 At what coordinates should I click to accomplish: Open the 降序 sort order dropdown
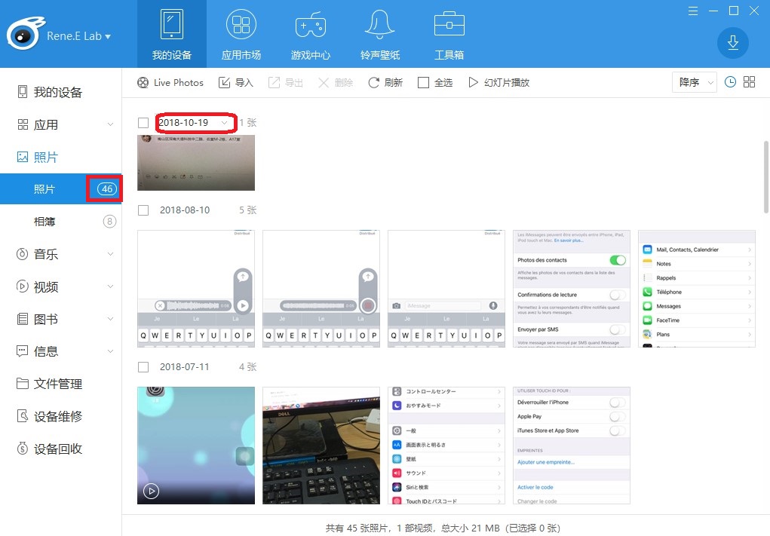coord(694,82)
